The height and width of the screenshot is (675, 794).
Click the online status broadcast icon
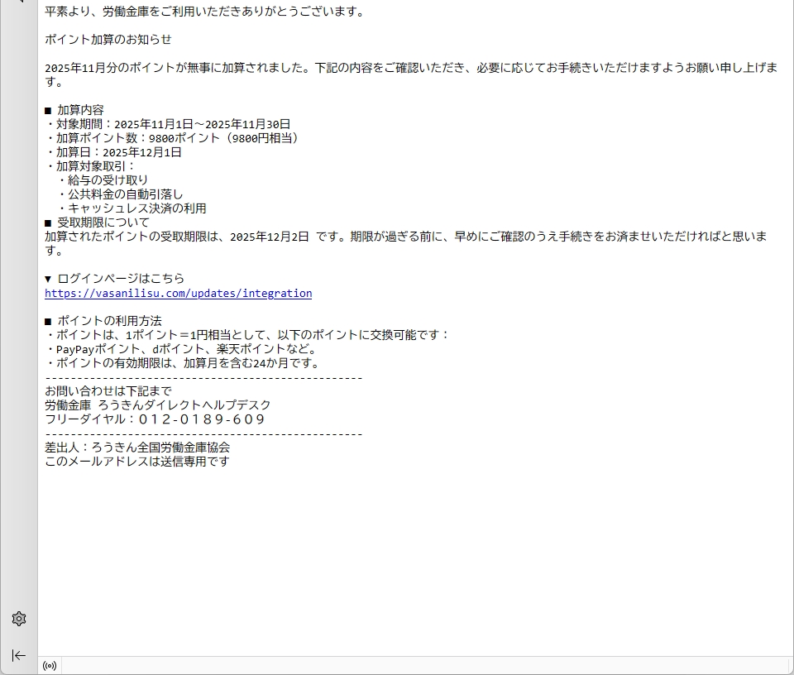pyautogui.click(x=50, y=666)
